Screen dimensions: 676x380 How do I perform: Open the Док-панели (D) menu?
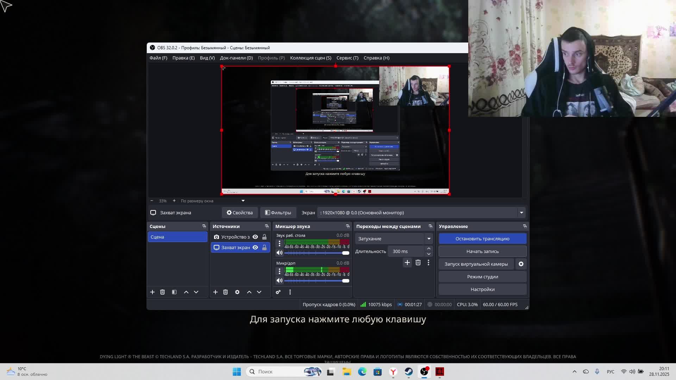236,58
